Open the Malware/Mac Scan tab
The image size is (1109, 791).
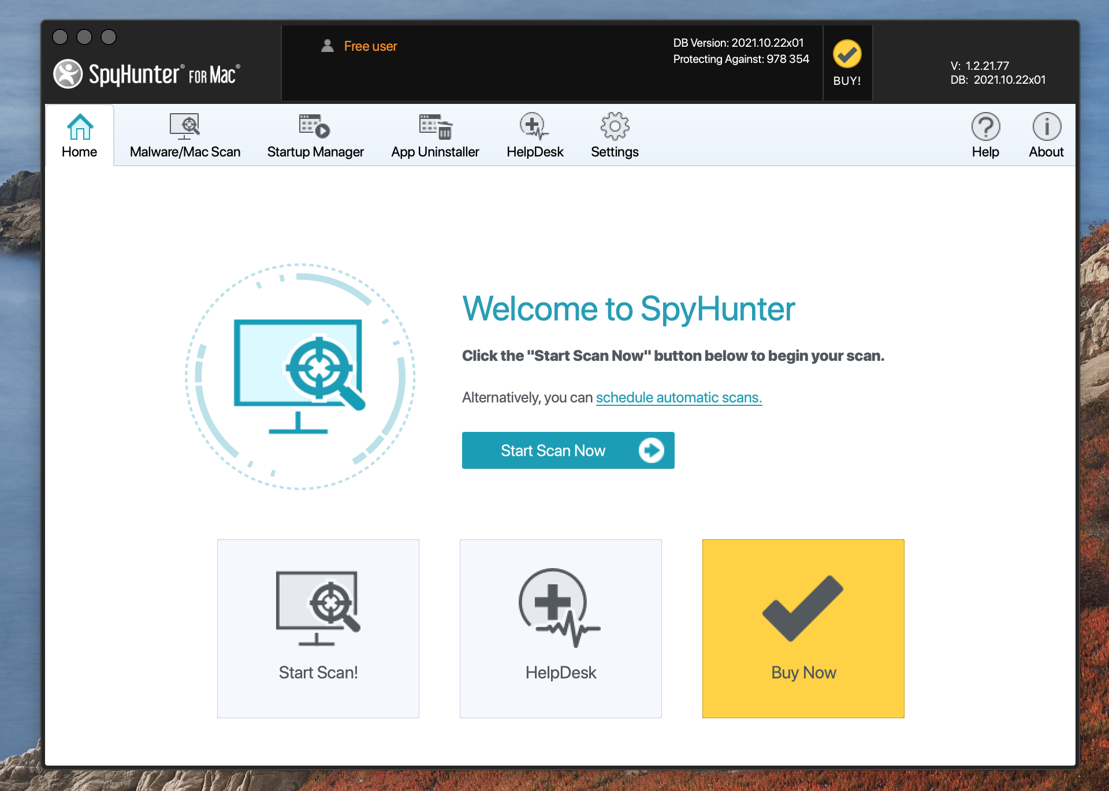(185, 136)
